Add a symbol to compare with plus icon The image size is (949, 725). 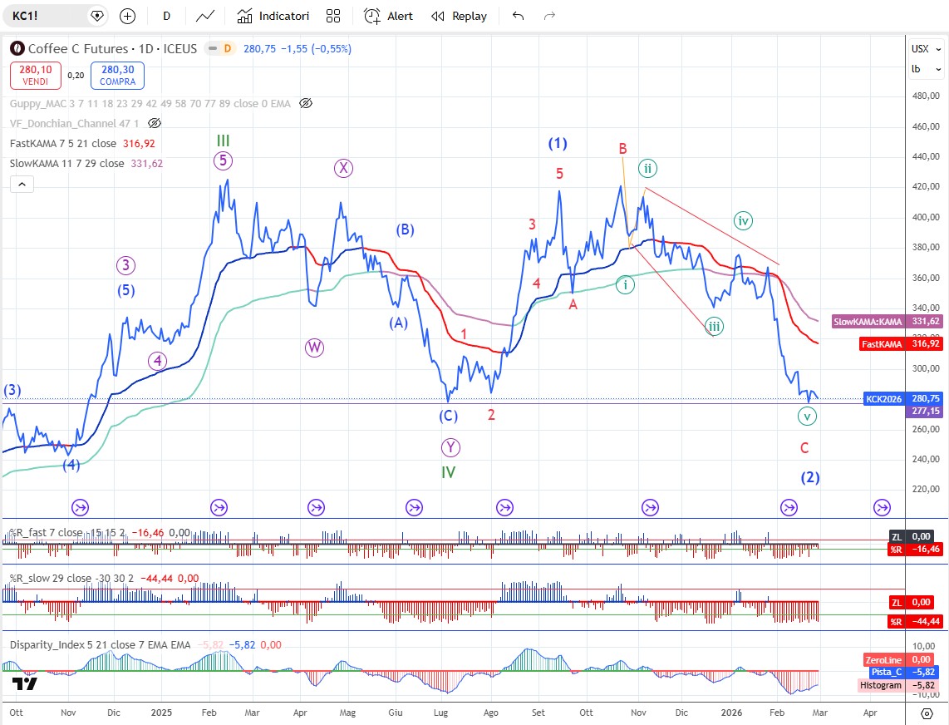coord(127,16)
